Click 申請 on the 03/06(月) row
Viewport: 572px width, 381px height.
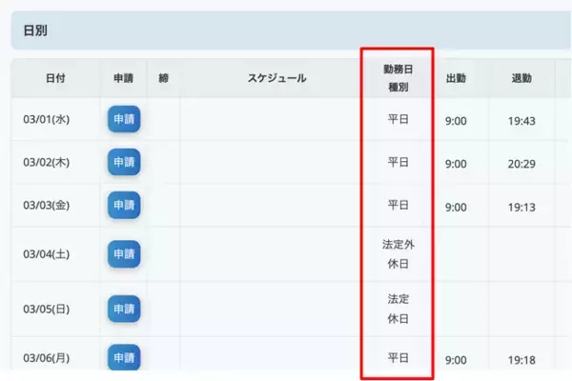[124, 358]
